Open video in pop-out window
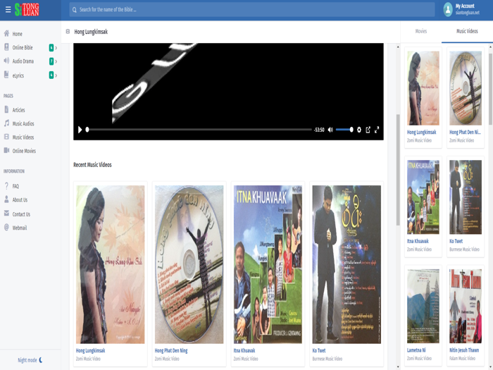The image size is (493, 370). coord(368,130)
